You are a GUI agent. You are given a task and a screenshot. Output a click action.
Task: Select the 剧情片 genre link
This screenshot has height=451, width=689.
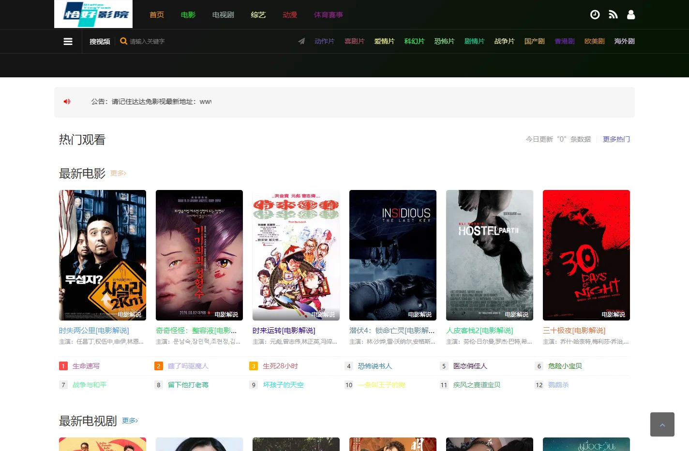click(475, 41)
